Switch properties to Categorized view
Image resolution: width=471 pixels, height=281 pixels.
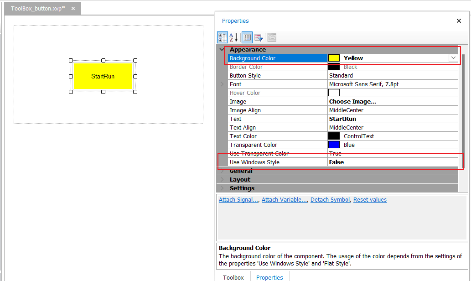click(223, 37)
